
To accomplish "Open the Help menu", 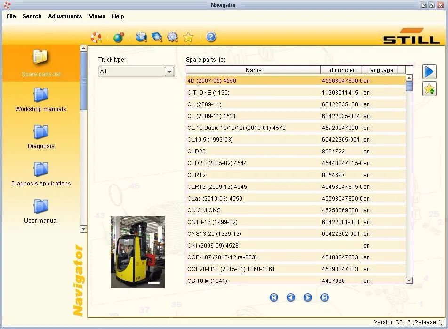I will (x=118, y=16).
